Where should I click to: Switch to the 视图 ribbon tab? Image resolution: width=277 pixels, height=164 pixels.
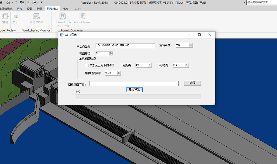(30, 9)
